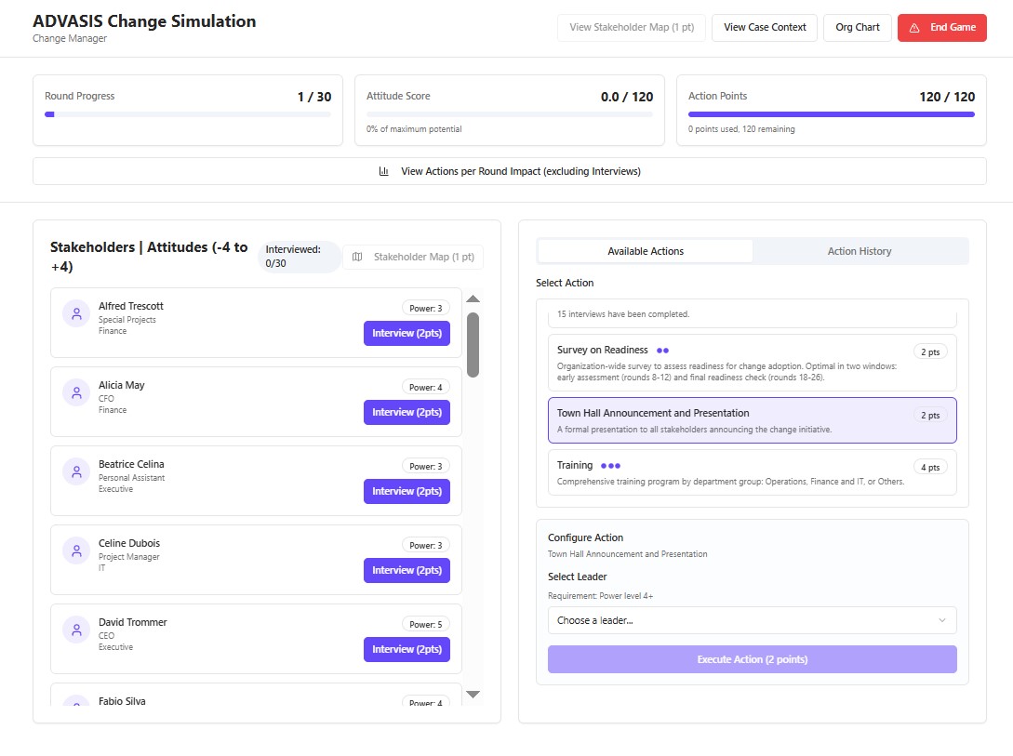Open the Stakeholder Map (1 pt) panel button

point(413,257)
